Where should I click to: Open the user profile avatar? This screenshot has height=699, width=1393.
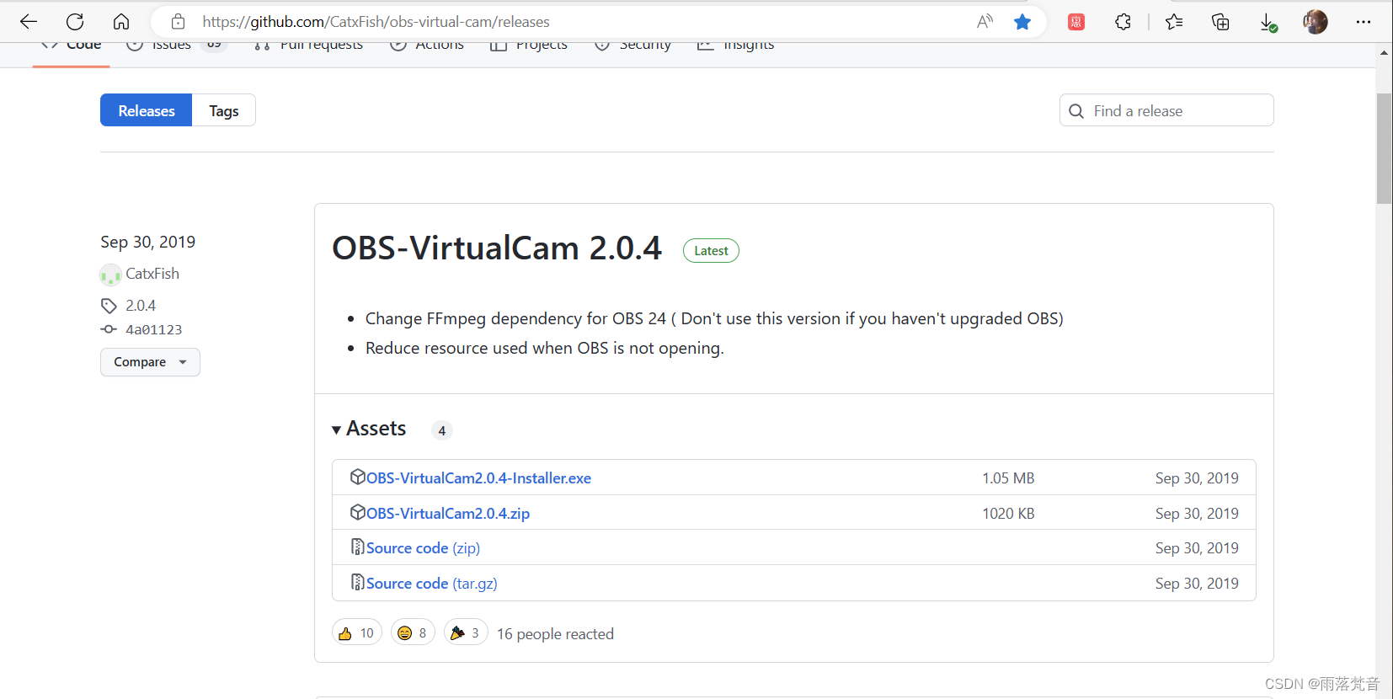click(1316, 22)
